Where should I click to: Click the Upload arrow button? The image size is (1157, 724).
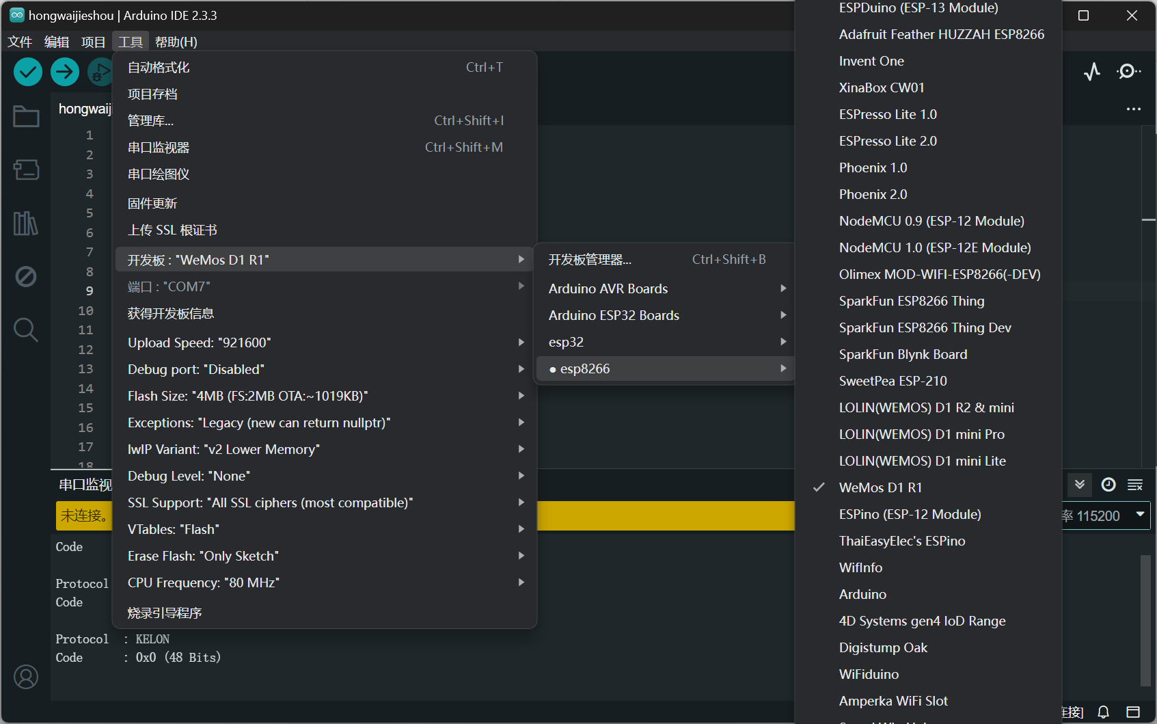pos(65,72)
